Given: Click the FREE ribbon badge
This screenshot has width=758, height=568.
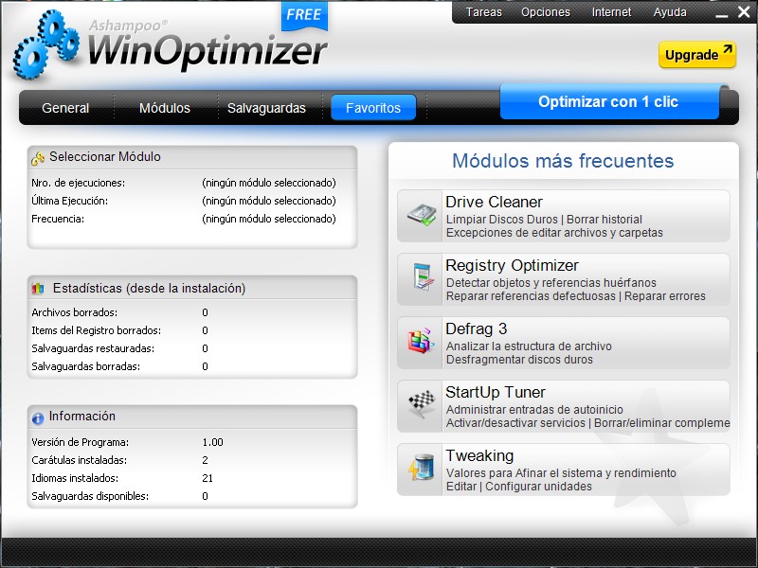Looking at the screenshot, I should coord(304,15).
